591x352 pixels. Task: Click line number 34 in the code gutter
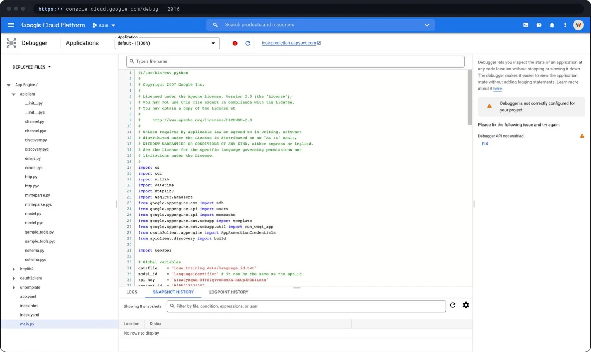coord(129,268)
